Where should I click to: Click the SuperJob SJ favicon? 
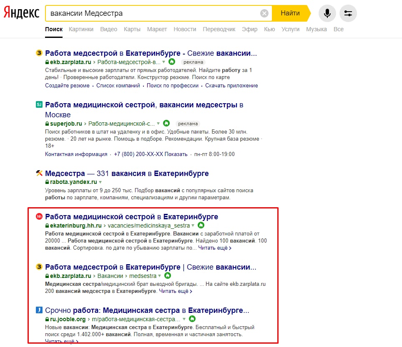(39, 104)
